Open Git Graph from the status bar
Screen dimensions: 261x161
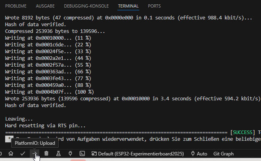tap(223, 153)
